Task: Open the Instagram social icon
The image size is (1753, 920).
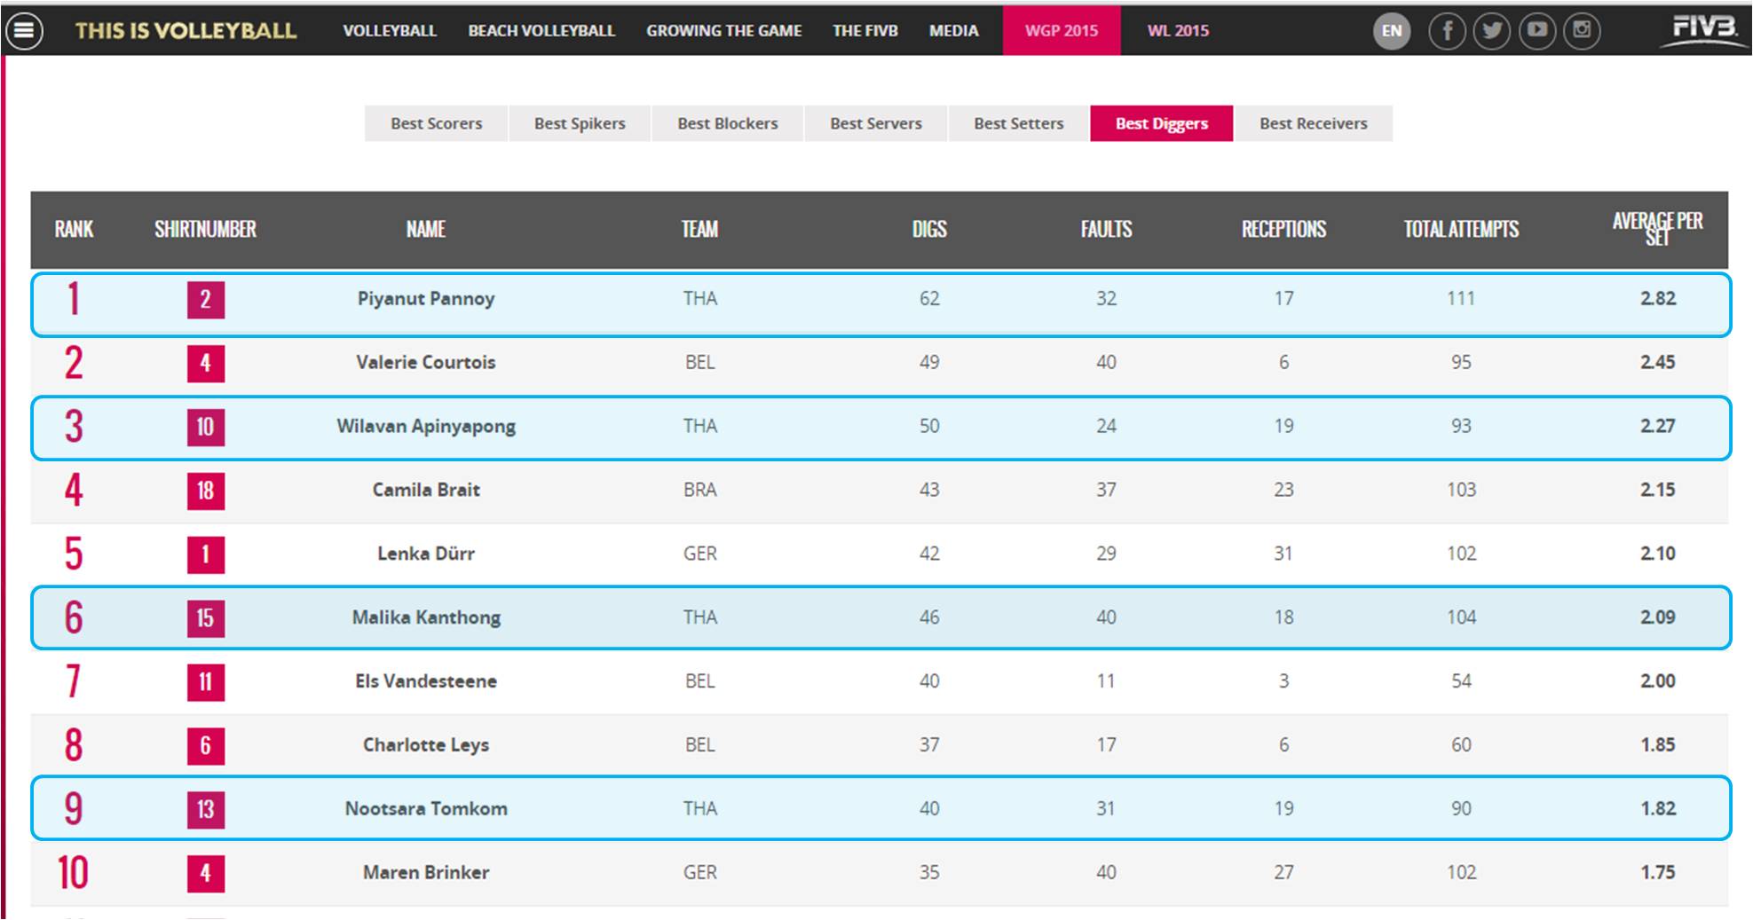Action: click(x=1582, y=31)
